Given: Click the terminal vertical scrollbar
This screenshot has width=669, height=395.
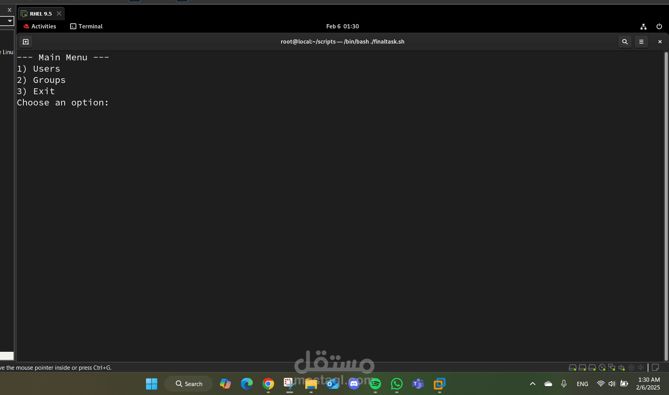Looking at the screenshot, I should click(x=666, y=206).
